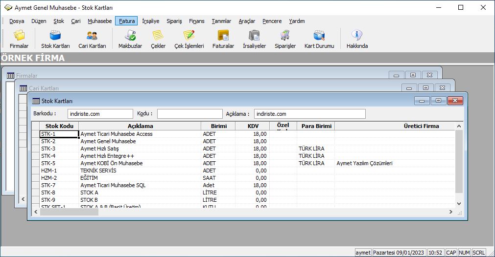Minimize the Stok Kartları child window
Viewport: 495px width, 257px height.
(422, 101)
